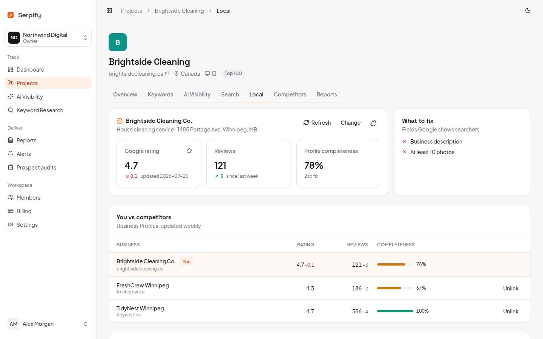The height and width of the screenshot is (339, 543).
Task: Click the red down arrow 0.1 change
Action: coord(131,176)
